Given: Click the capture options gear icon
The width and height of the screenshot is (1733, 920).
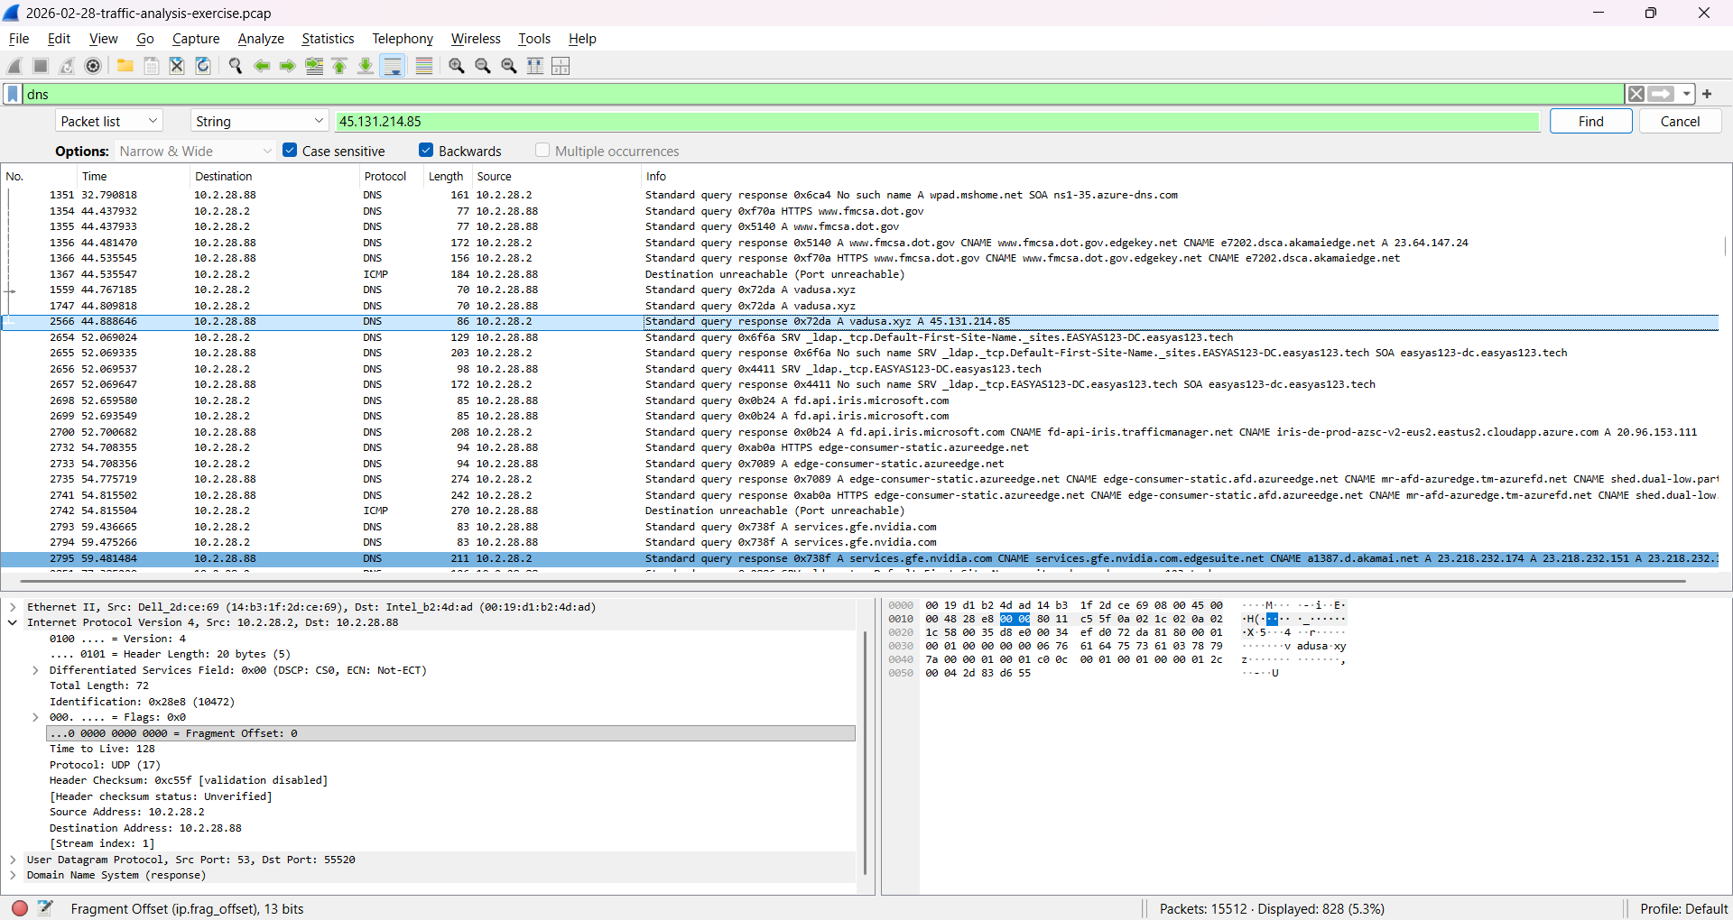Looking at the screenshot, I should coord(93,66).
